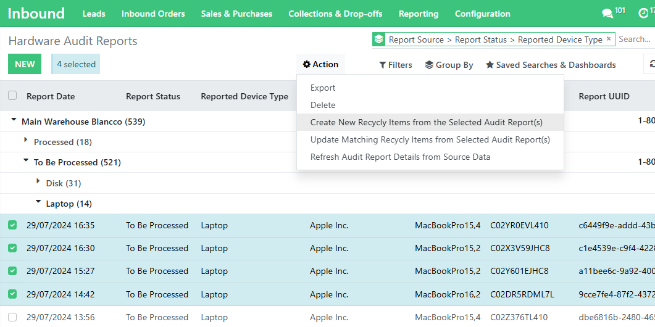Sort by the Report Date column header
655x327 pixels.
tap(51, 96)
